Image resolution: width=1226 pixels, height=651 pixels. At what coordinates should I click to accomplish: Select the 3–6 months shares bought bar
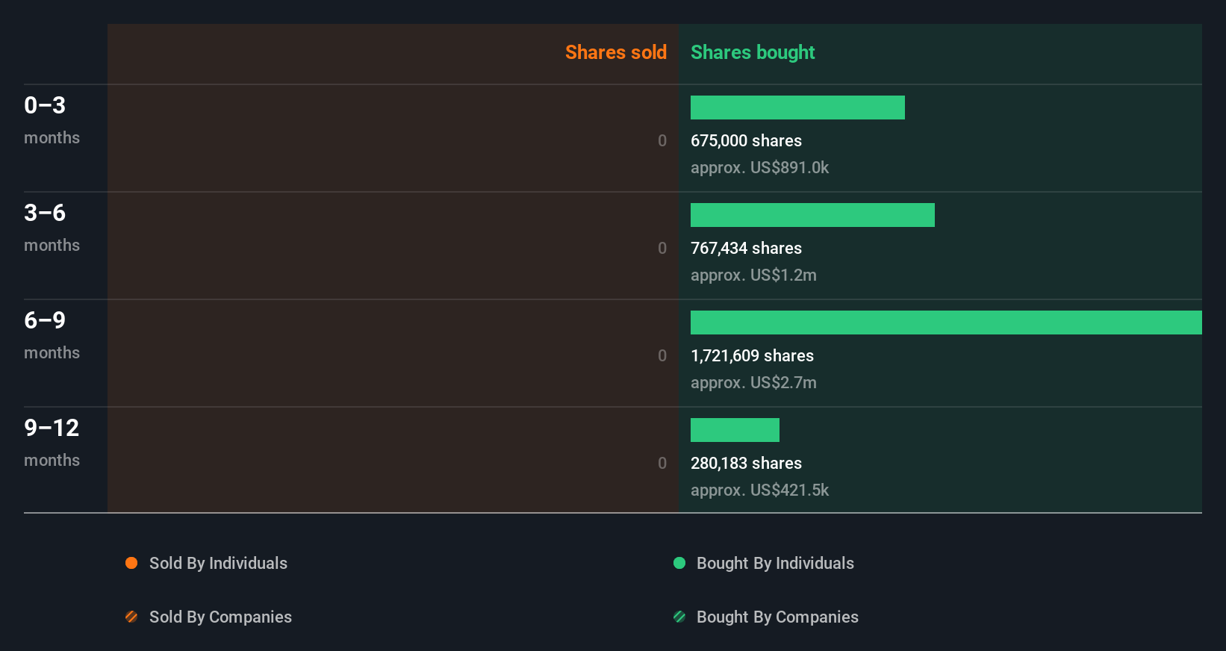(x=812, y=215)
